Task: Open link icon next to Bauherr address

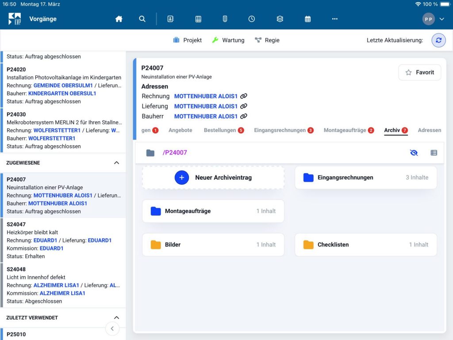Action: coord(244,116)
